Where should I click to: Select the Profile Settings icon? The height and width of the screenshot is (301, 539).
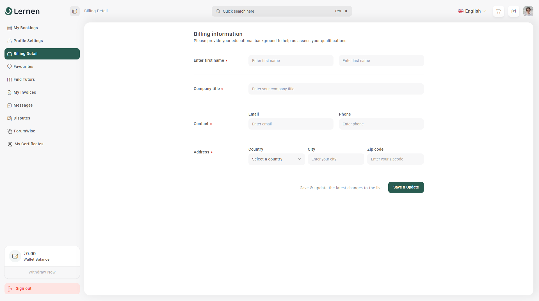click(x=10, y=41)
